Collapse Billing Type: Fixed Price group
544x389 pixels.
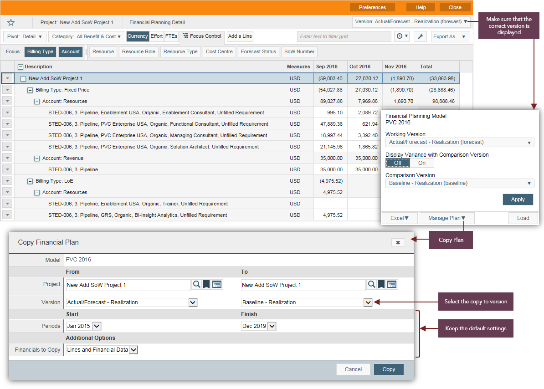pyautogui.click(x=30, y=90)
